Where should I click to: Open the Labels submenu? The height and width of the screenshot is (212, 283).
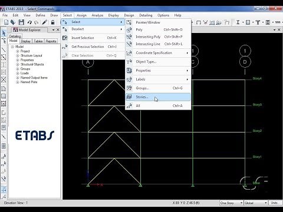pyautogui.click(x=158, y=79)
